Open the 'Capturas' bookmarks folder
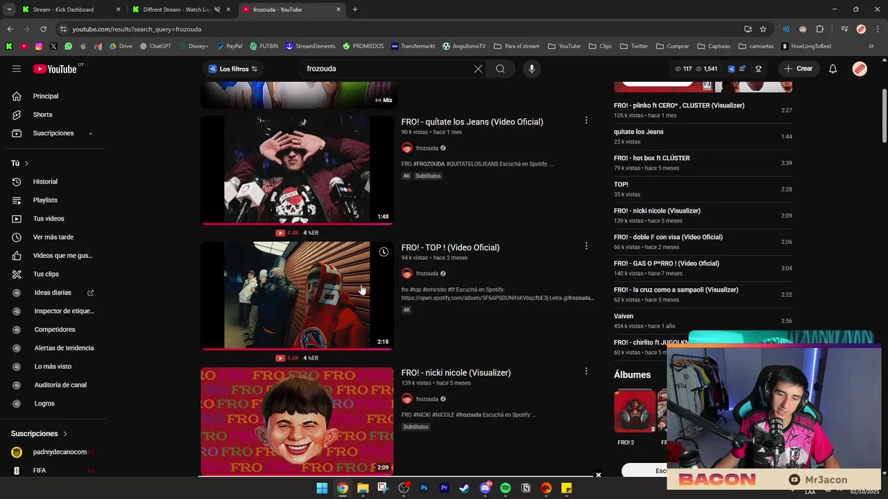The width and height of the screenshot is (888, 499). [713, 46]
